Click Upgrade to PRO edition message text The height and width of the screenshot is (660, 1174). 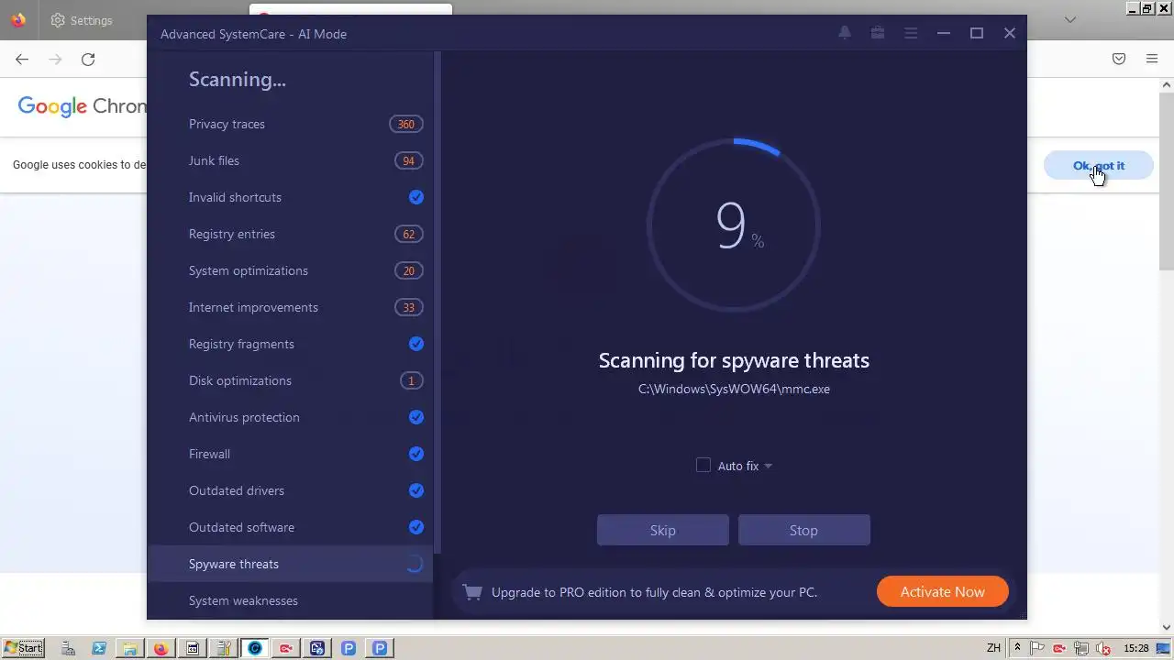[x=654, y=592]
